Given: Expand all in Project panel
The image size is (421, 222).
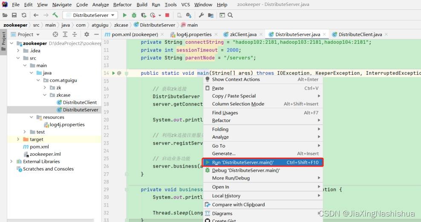Looking at the screenshot, I should pos(65,34).
